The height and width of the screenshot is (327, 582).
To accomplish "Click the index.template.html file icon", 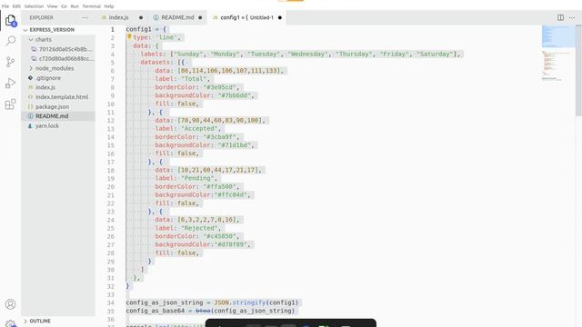I will click(30, 97).
